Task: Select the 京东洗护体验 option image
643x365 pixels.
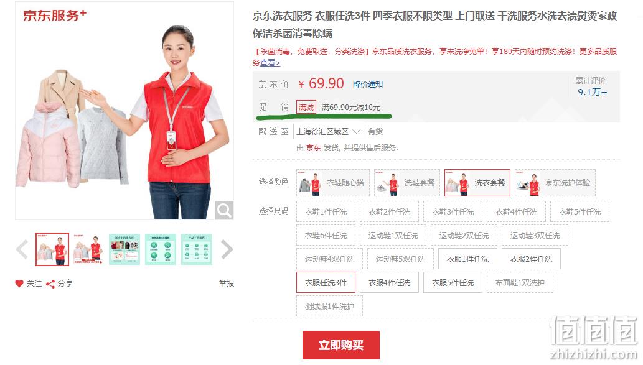Action: 528,183
